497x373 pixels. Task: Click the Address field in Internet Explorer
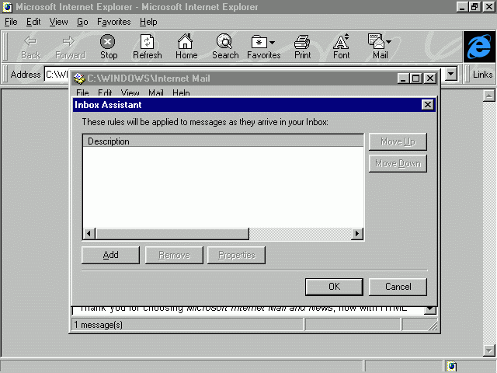click(x=57, y=75)
